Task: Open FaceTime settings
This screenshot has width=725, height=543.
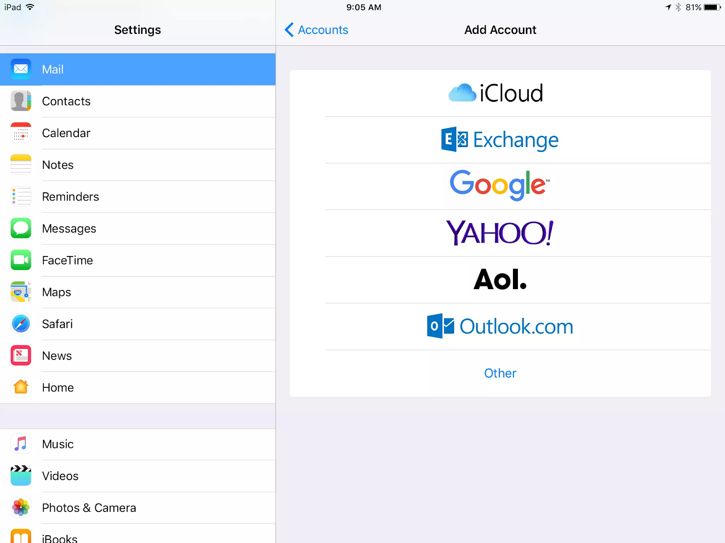Action: tap(138, 260)
